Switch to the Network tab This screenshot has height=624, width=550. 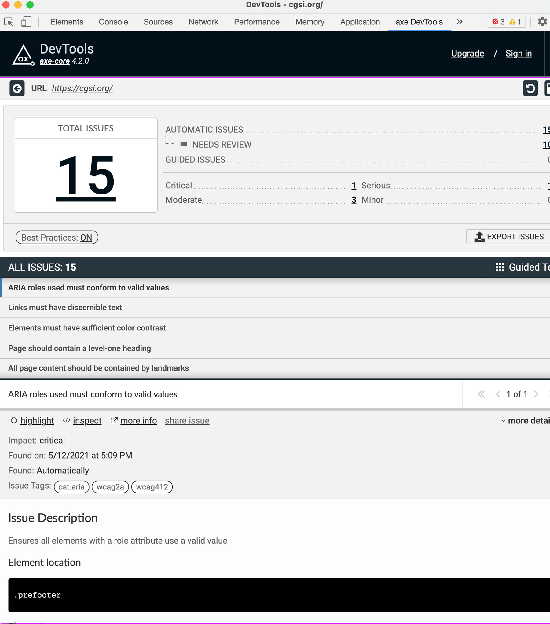(203, 22)
